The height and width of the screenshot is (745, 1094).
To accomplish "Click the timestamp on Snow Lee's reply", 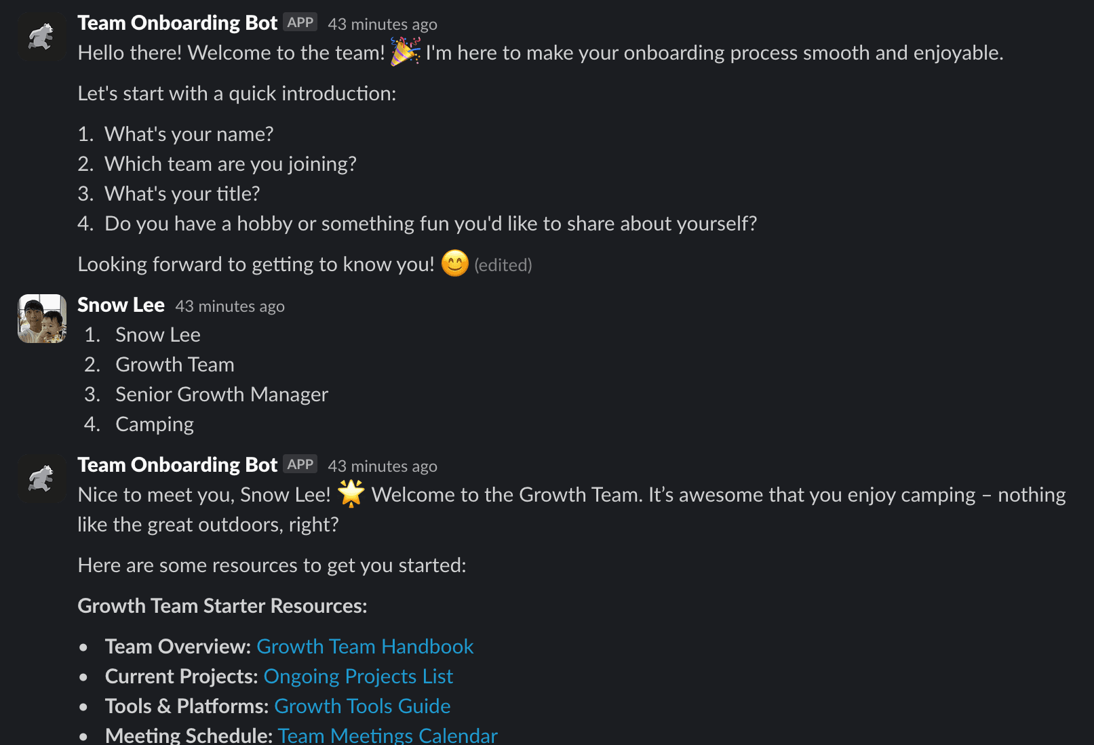I will click(x=230, y=306).
